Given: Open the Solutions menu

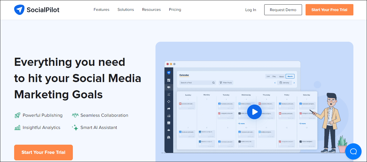Looking at the screenshot, I should [x=126, y=9].
